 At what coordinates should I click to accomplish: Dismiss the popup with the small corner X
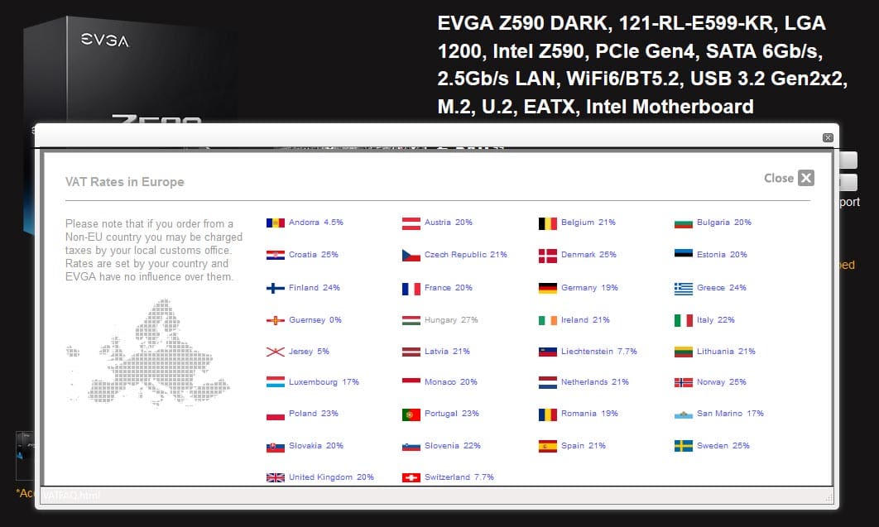click(x=828, y=138)
